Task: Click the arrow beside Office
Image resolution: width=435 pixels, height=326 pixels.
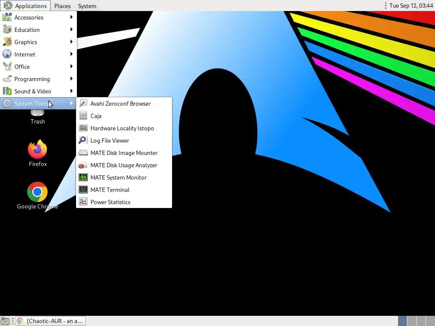Action: coord(71,67)
